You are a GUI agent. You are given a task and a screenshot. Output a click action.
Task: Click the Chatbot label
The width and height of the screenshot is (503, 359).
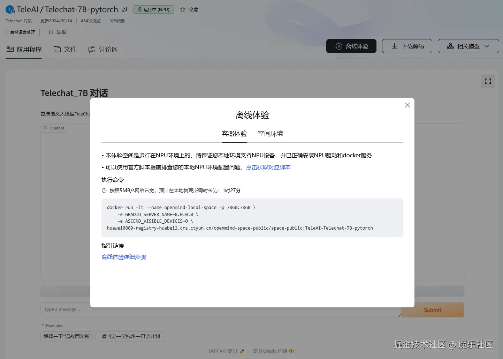54,128
